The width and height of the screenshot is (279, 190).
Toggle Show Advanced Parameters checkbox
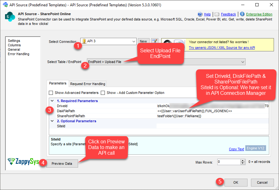coord(51,93)
